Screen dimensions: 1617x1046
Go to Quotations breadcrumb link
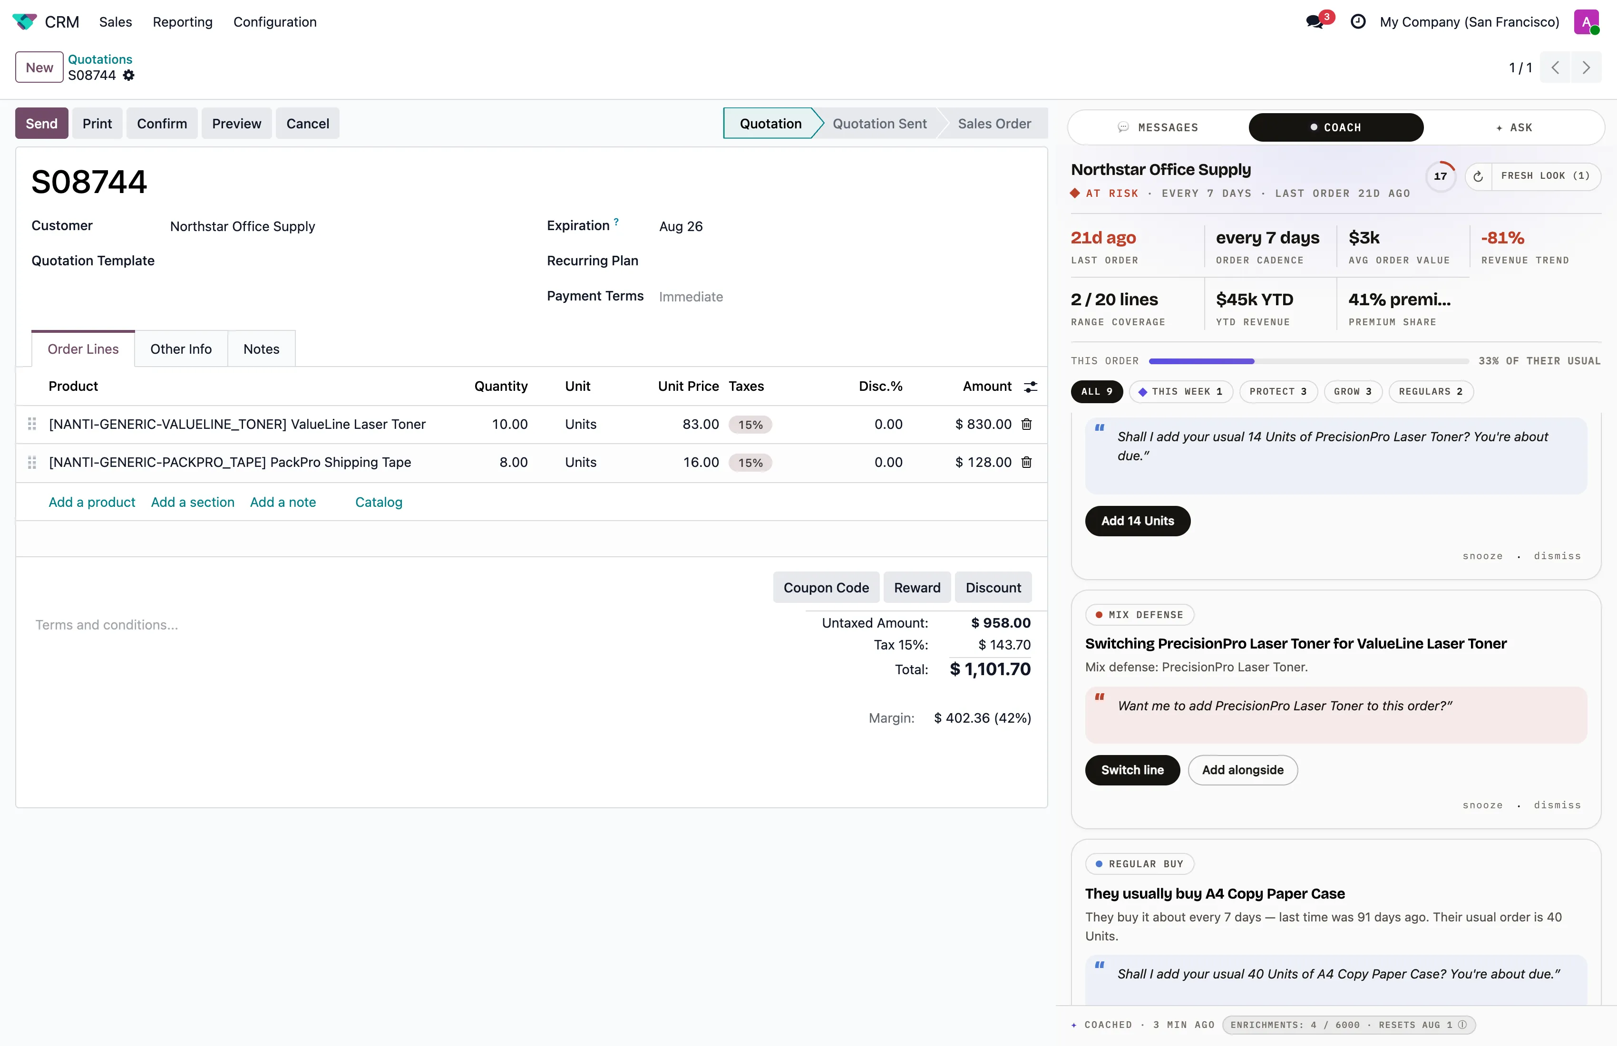point(100,60)
